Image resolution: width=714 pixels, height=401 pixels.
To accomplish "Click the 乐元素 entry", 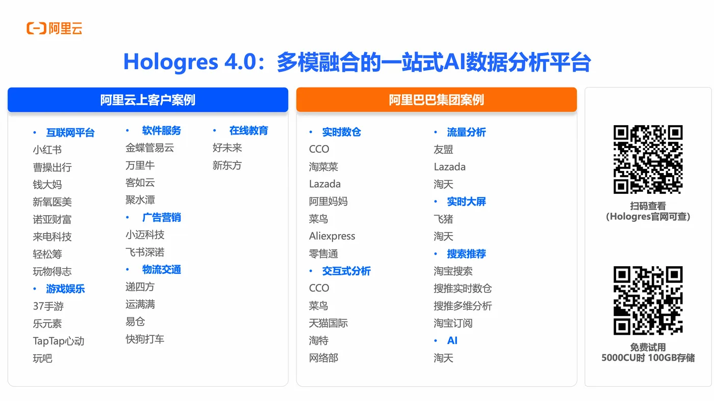I will click(x=47, y=324).
